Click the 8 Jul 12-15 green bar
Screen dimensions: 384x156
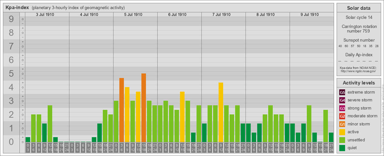270,123
